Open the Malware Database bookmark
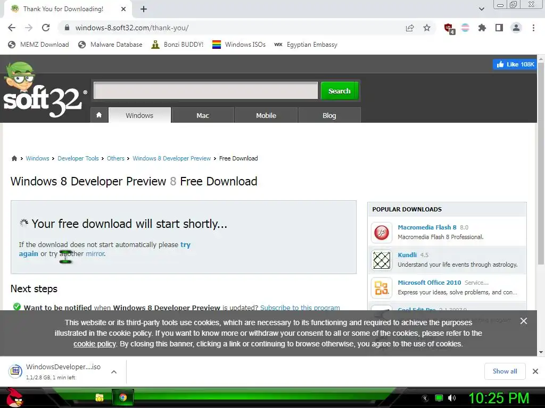 111,45
